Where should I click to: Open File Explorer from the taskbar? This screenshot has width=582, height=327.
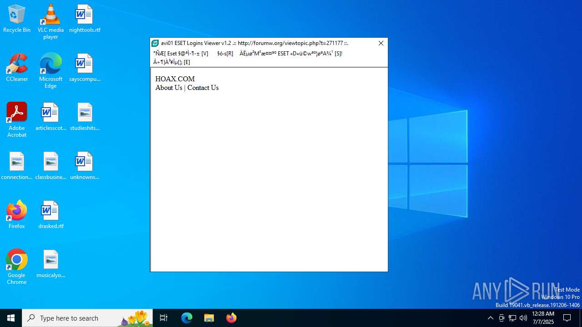tap(209, 318)
